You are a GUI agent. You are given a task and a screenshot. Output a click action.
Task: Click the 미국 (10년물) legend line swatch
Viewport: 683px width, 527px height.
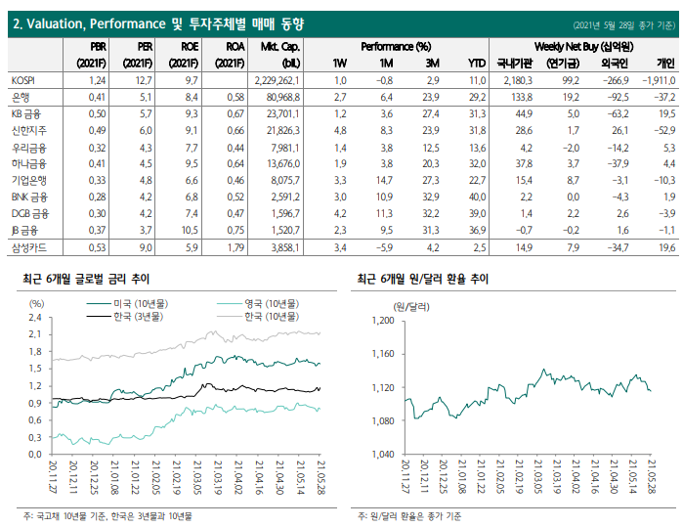[99, 304]
